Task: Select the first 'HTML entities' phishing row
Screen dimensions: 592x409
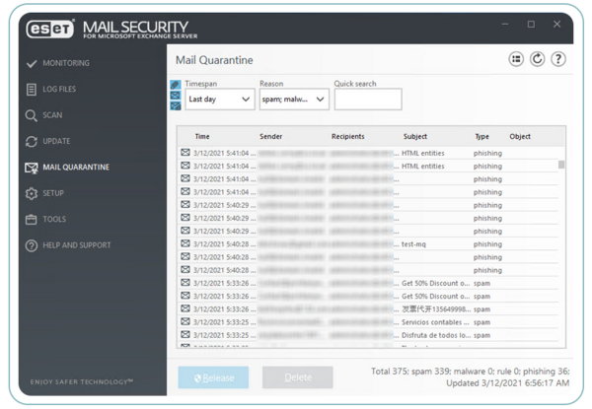Action: click(368, 153)
